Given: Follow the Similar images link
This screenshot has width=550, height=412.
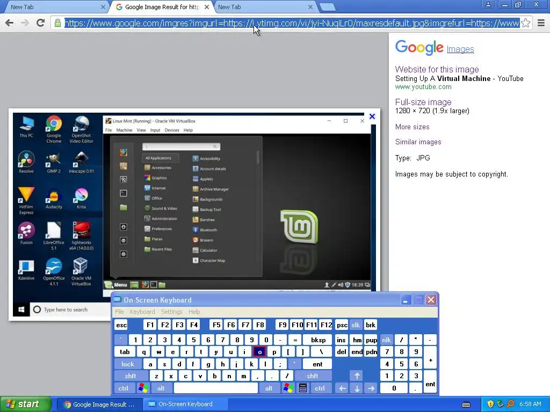Looking at the screenshot, I should tap(418, 142).
